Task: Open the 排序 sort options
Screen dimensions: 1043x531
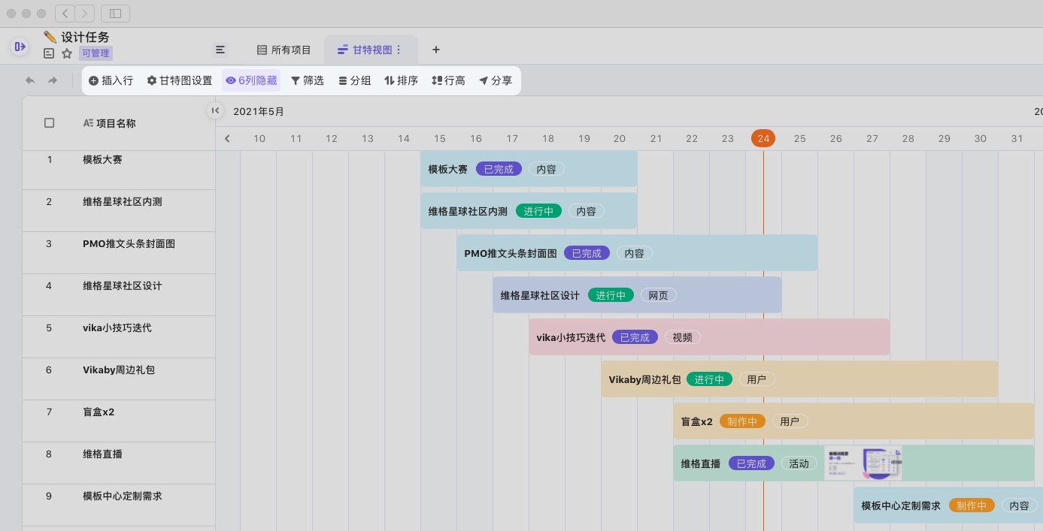Action: (x=401, y=80)
